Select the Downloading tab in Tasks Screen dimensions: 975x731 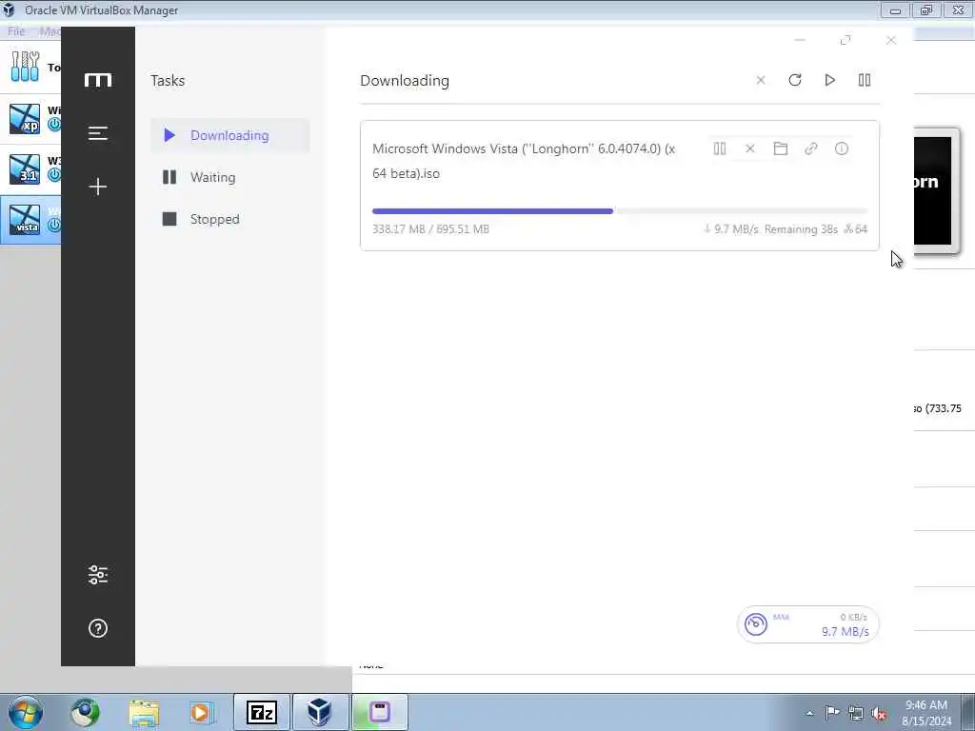tap(230, 135)
